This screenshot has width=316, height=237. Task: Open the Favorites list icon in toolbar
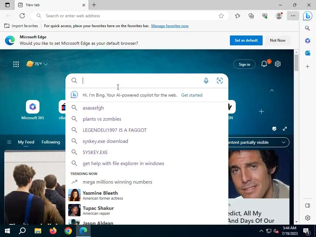pyautogui.click(x=238, y=16)
